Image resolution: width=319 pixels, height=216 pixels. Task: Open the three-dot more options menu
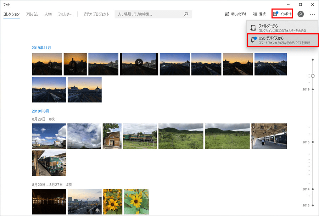312,14
